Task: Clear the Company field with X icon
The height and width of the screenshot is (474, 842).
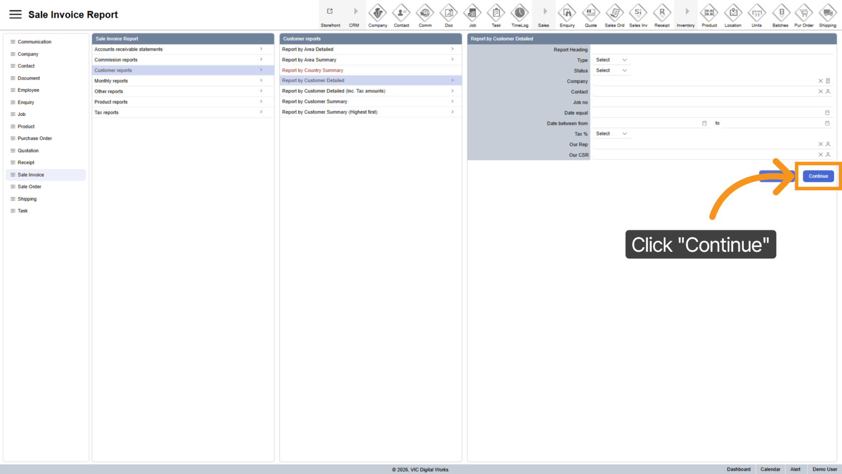Action: coord(820,81)
